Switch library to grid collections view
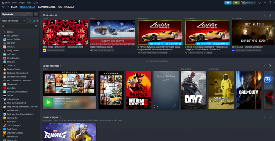Screen dimensions: 275x141 coord(36,14)
